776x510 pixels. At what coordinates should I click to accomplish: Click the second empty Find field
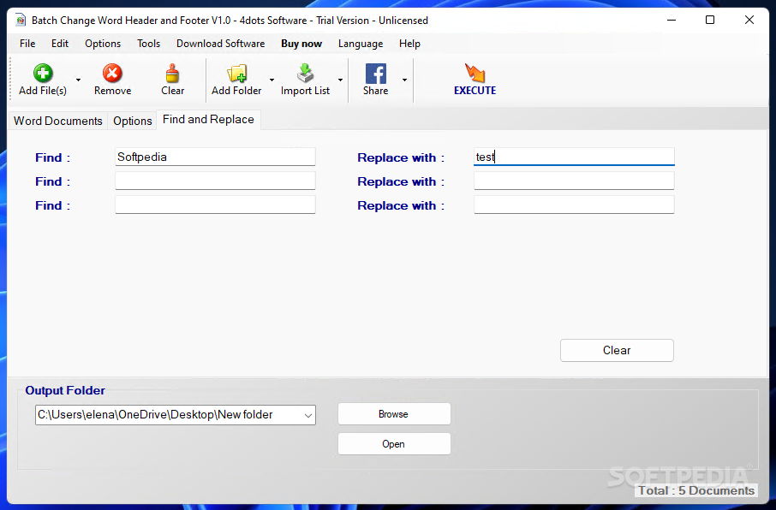click(x=215, y=181)
